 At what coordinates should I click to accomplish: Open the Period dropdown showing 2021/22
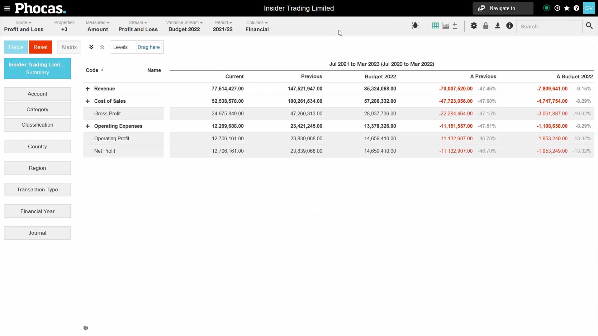coord(223,26)
